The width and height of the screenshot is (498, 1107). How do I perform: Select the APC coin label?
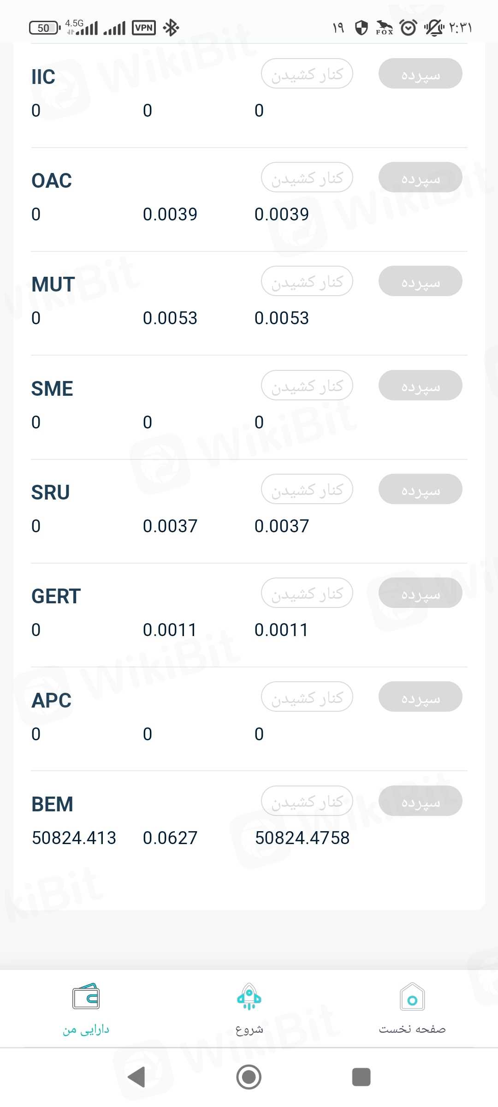[x=51, y=700]
